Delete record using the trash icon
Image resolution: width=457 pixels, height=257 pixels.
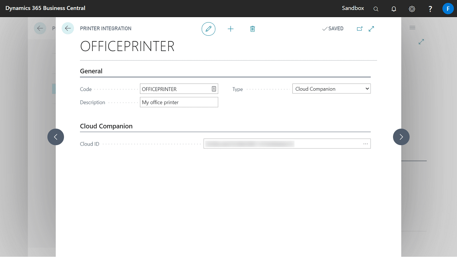pyautogui.click(x=252, y=29)
